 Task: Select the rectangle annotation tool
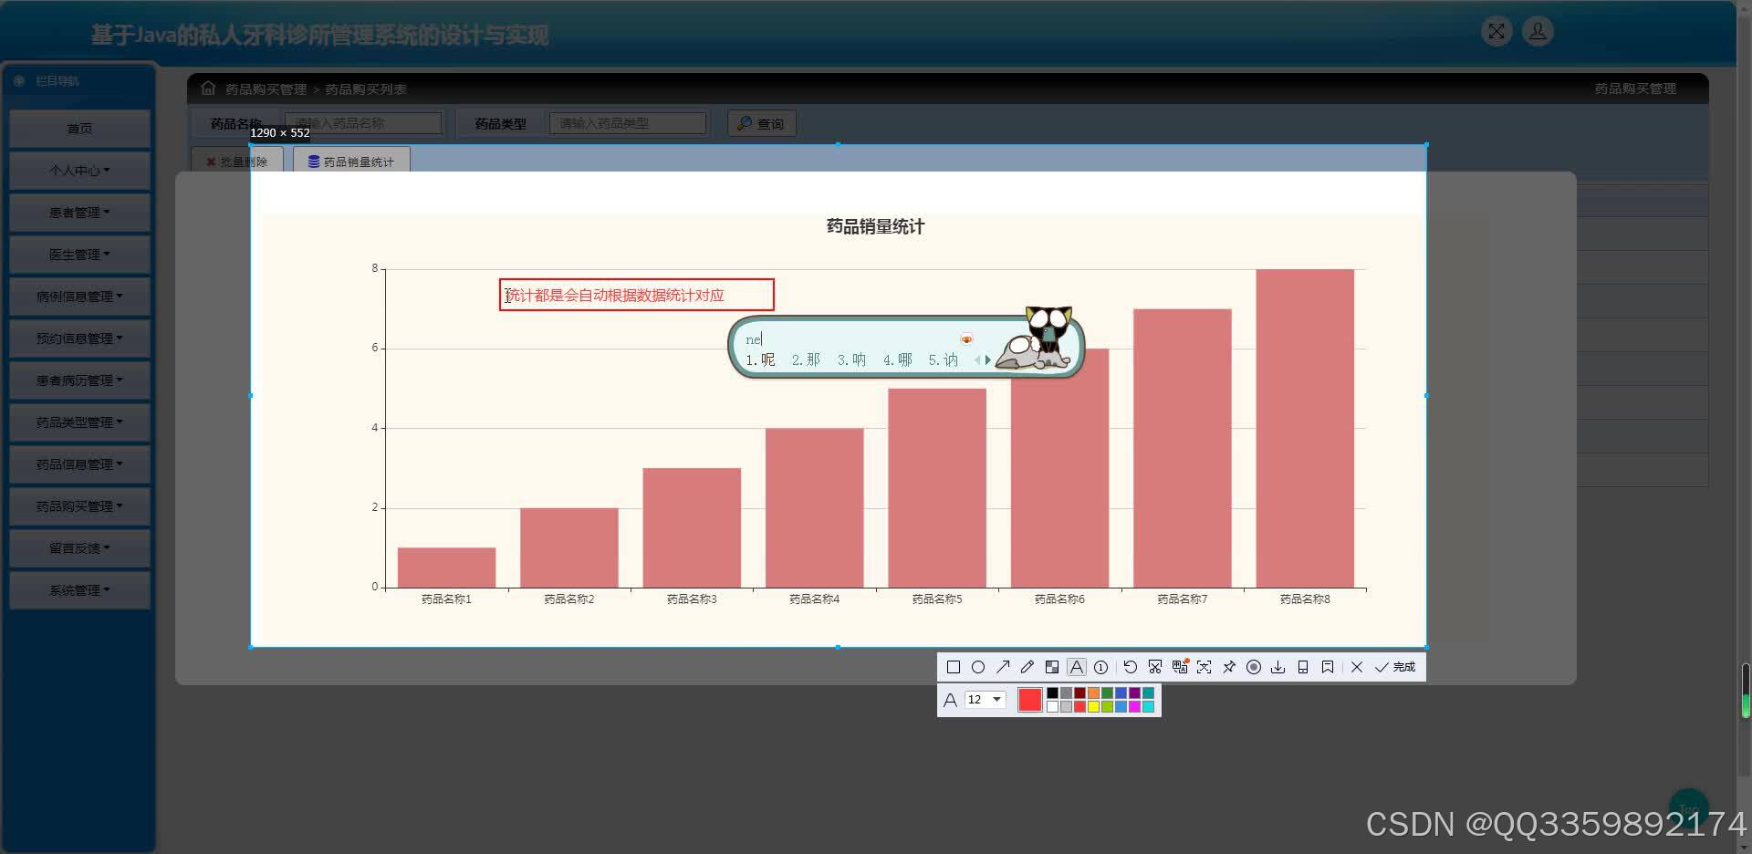(954, 667)
